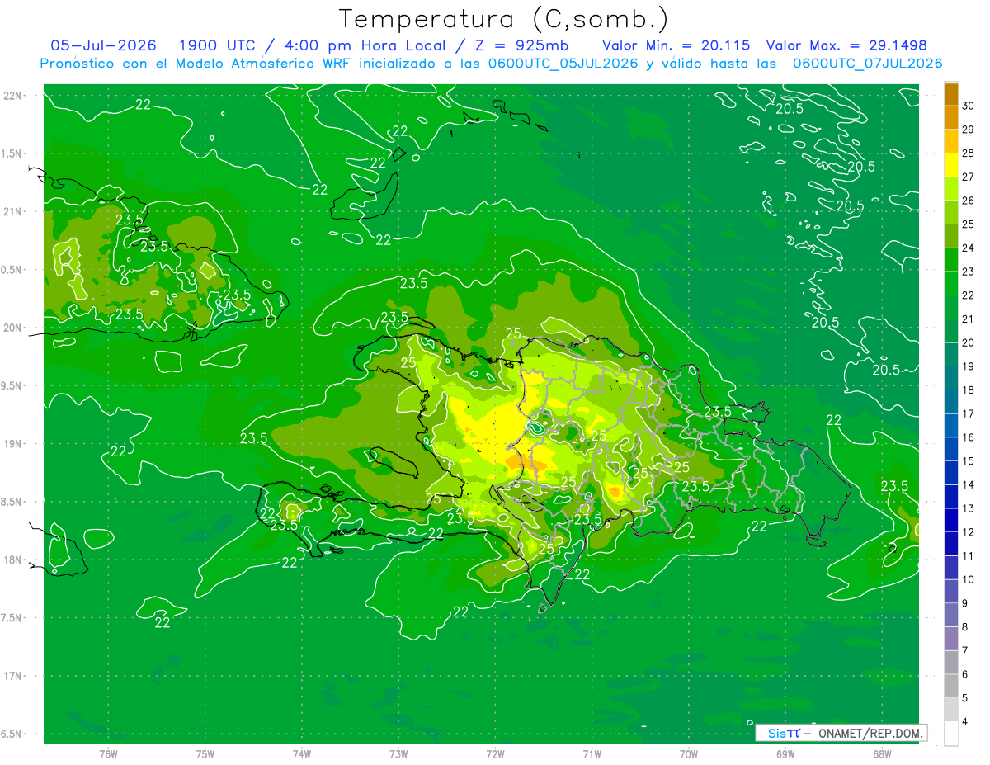Click the '72W' longitude axis label
This screenshot has height=765, width=990.
tap(495, 754)
